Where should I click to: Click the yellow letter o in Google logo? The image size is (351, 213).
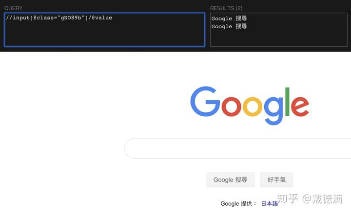coord(253,106)
